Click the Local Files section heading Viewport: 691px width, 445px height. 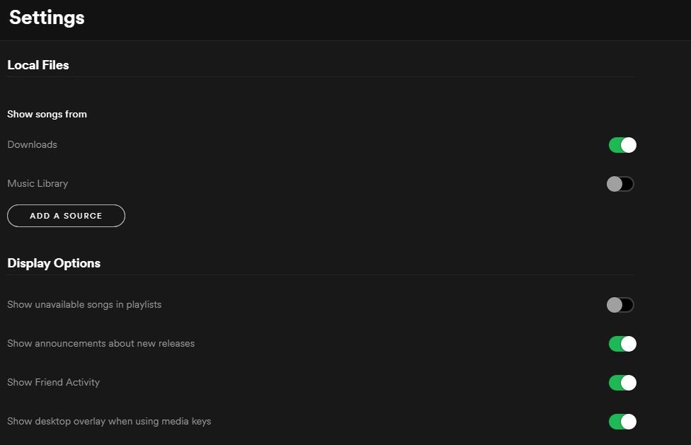pos(38,64)
